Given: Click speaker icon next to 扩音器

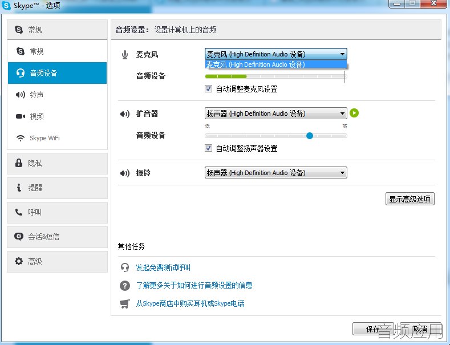Looking at the screenshot, I should click(125, 114).
